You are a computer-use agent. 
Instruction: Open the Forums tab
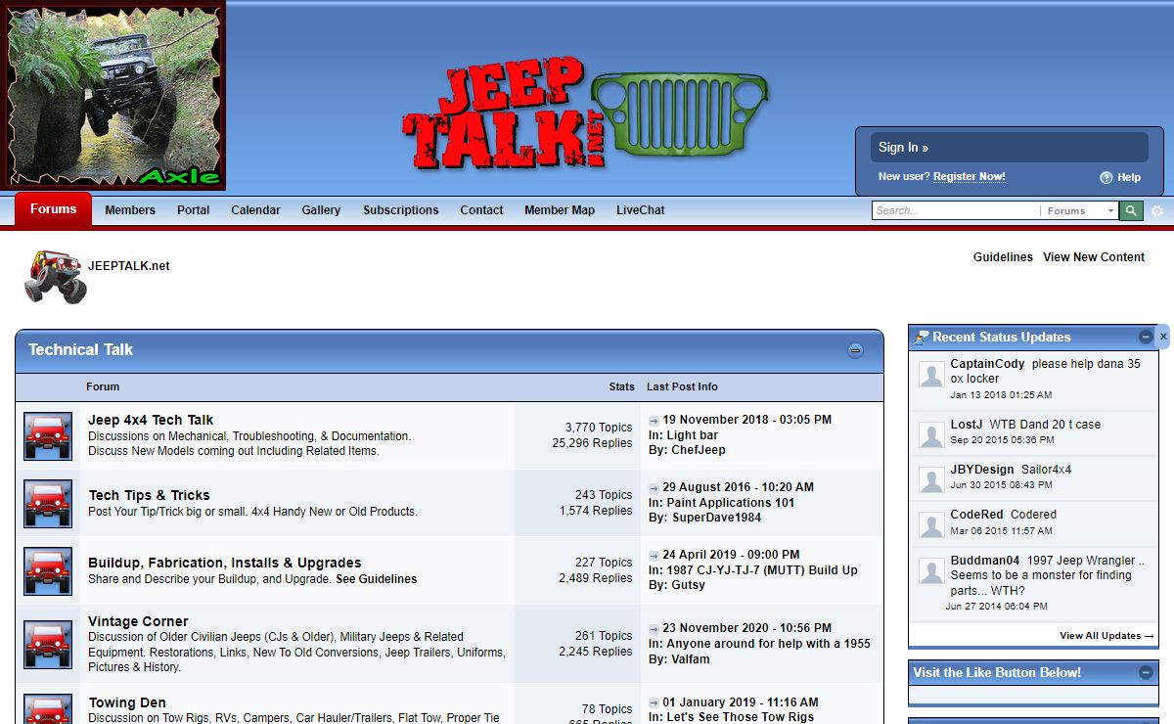coord(53,209)
